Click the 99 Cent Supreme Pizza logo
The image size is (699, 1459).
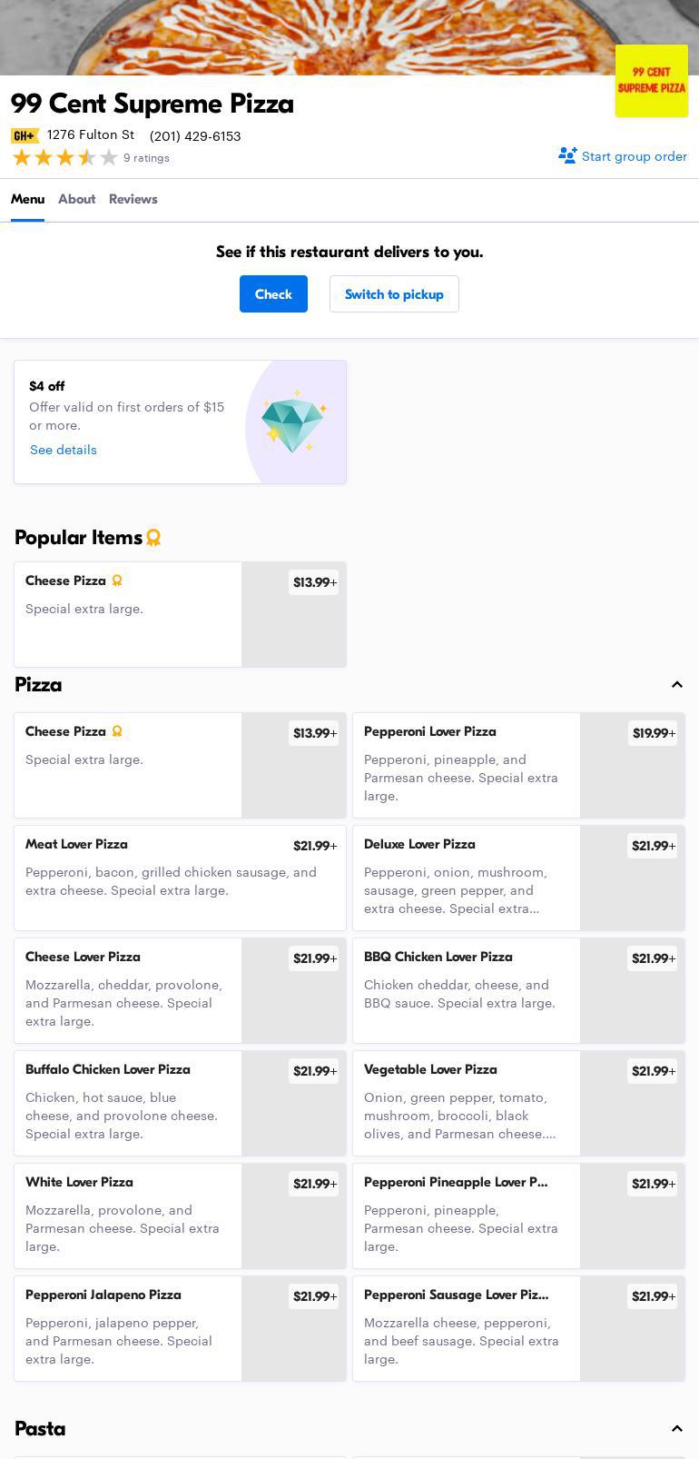click(x=651, y=81)
